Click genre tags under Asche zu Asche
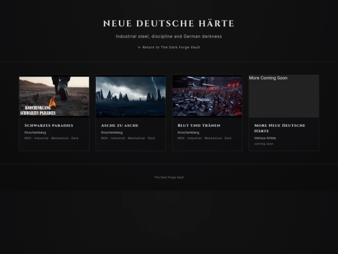 (128, 138)
